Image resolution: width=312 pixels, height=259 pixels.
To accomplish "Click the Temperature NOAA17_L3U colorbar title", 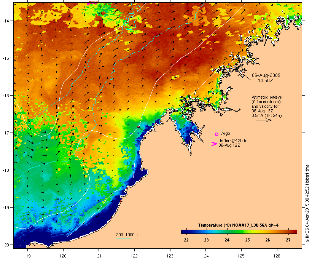I will click(238, 225).
